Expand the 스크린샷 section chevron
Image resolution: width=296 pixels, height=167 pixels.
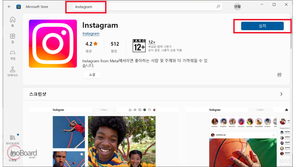tap(281, 94)
